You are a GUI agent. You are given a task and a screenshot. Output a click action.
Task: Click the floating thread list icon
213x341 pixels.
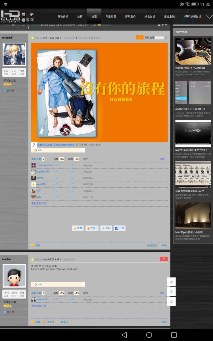(171, 301)
